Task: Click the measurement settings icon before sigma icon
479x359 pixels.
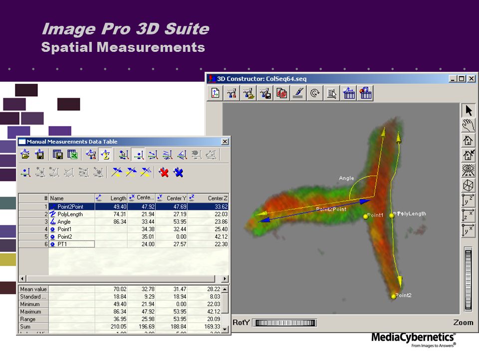Action: [x=91, y=155]
